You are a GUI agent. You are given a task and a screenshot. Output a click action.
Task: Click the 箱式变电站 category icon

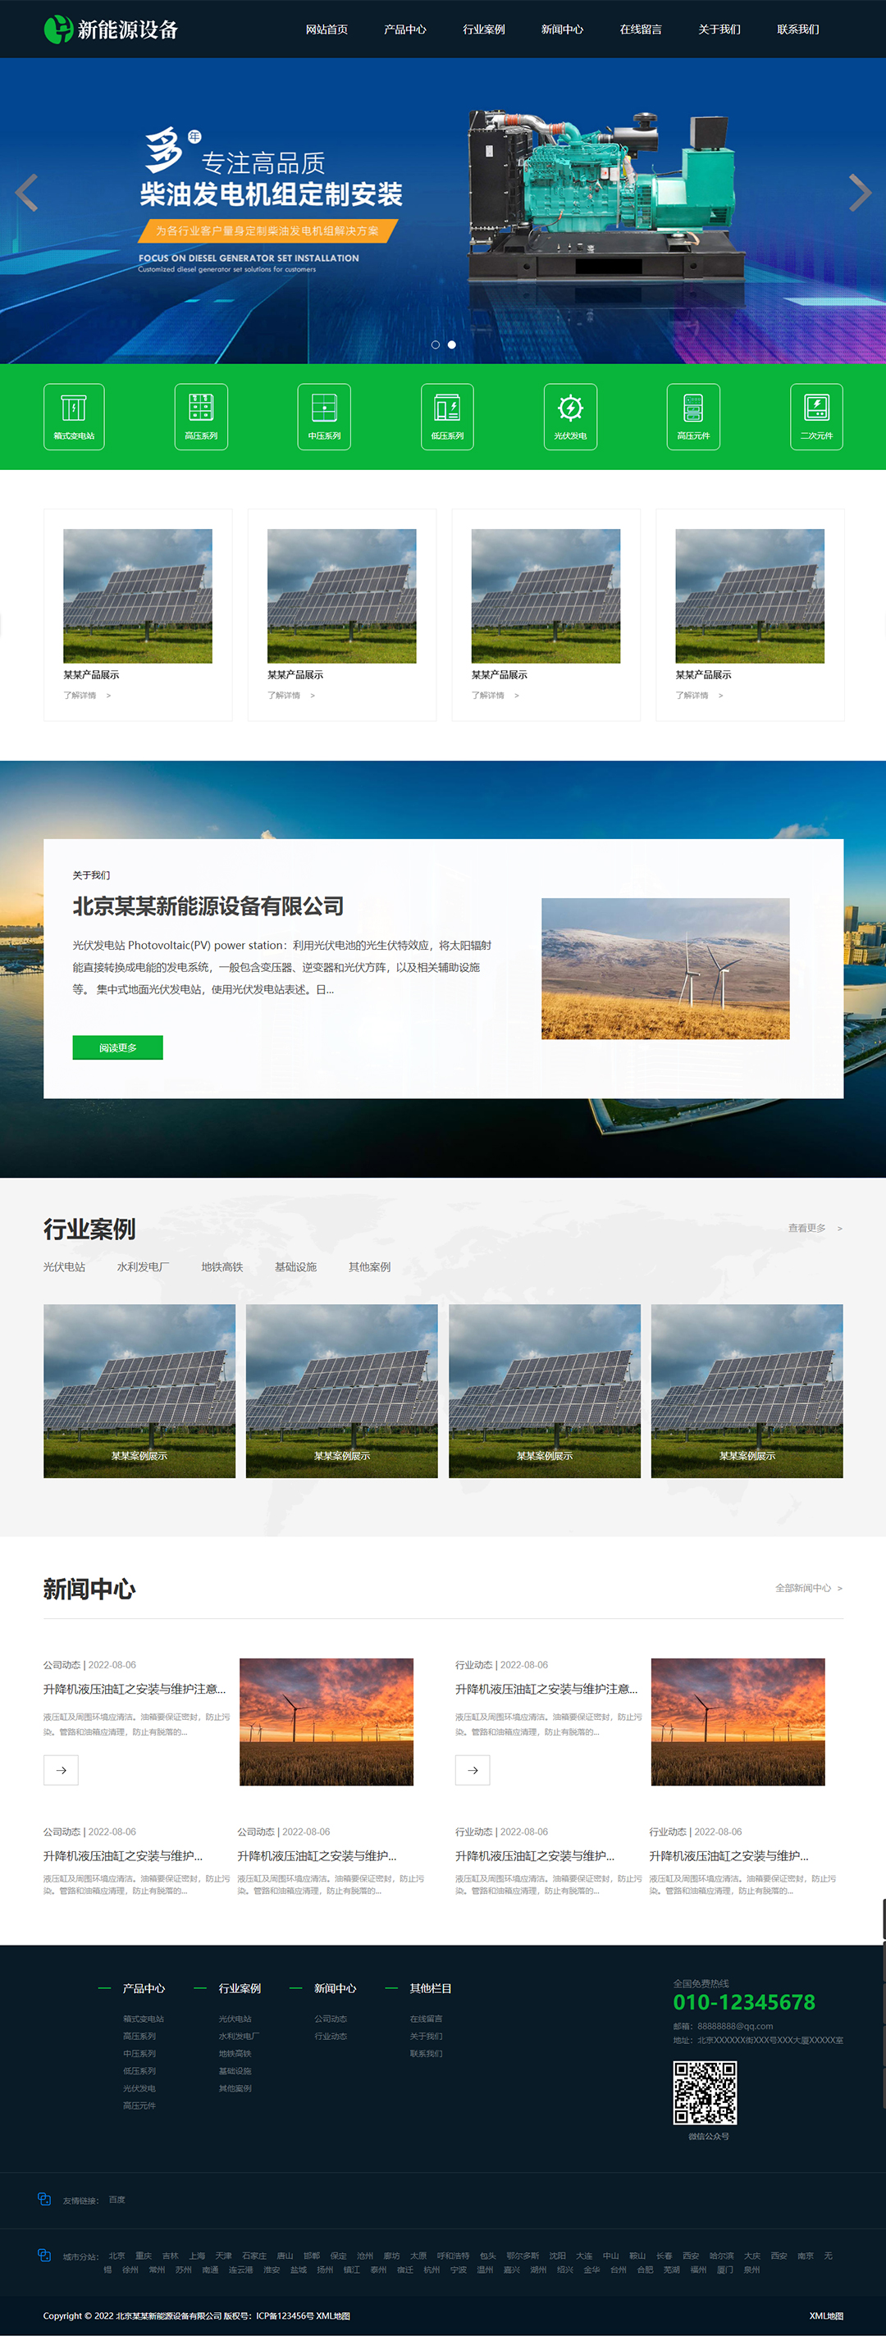(x=74, y=416)
